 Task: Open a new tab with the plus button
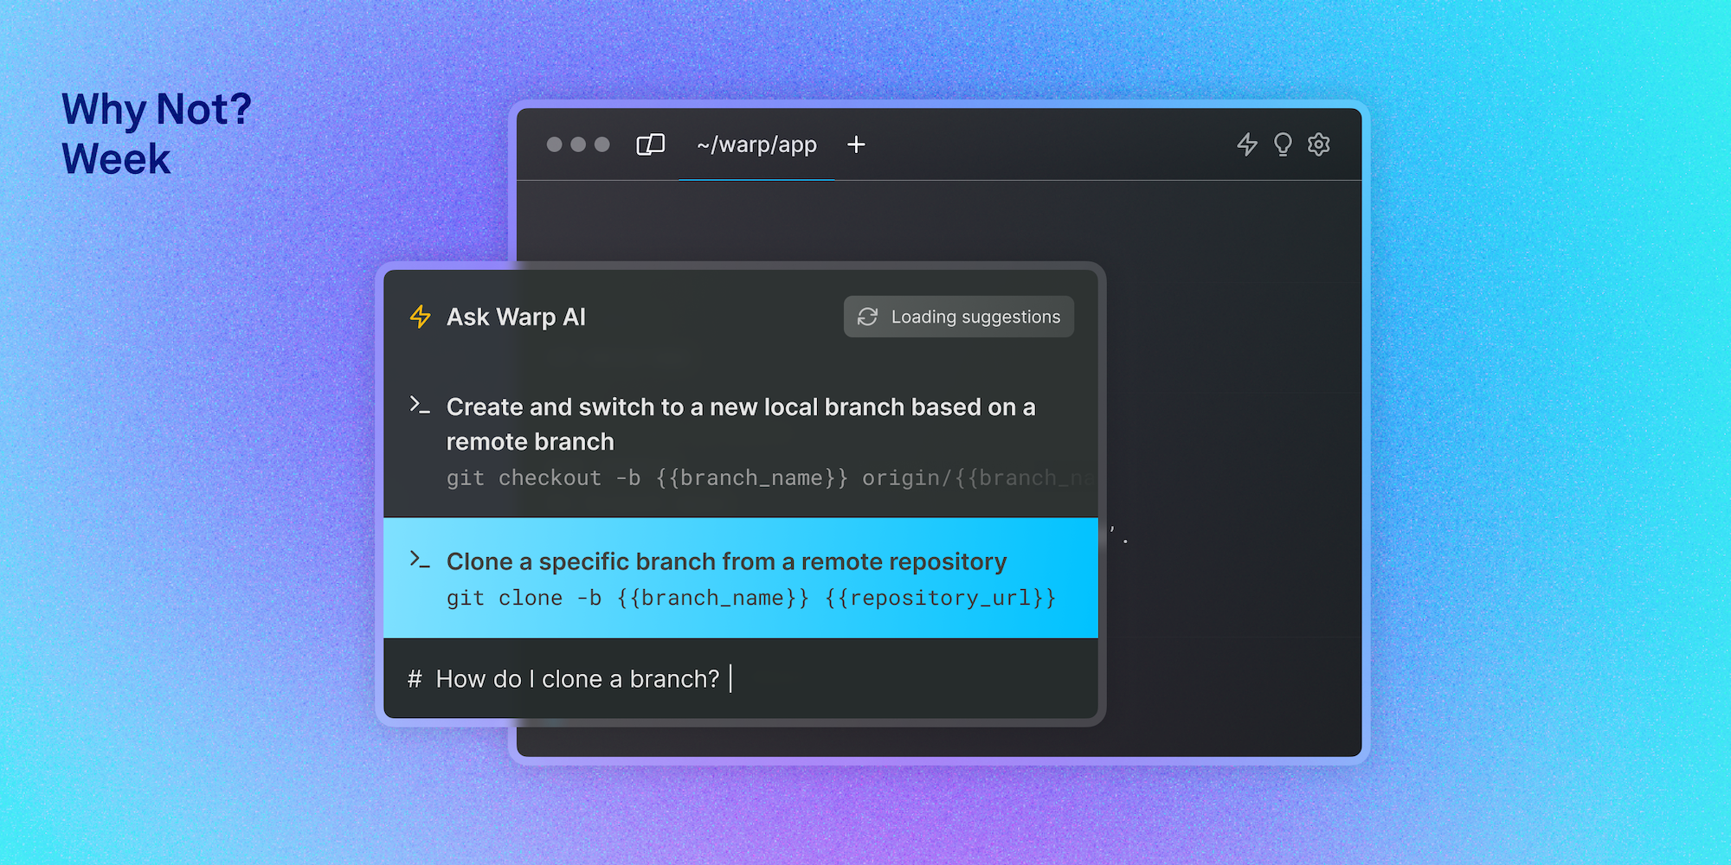click(856, 144)
